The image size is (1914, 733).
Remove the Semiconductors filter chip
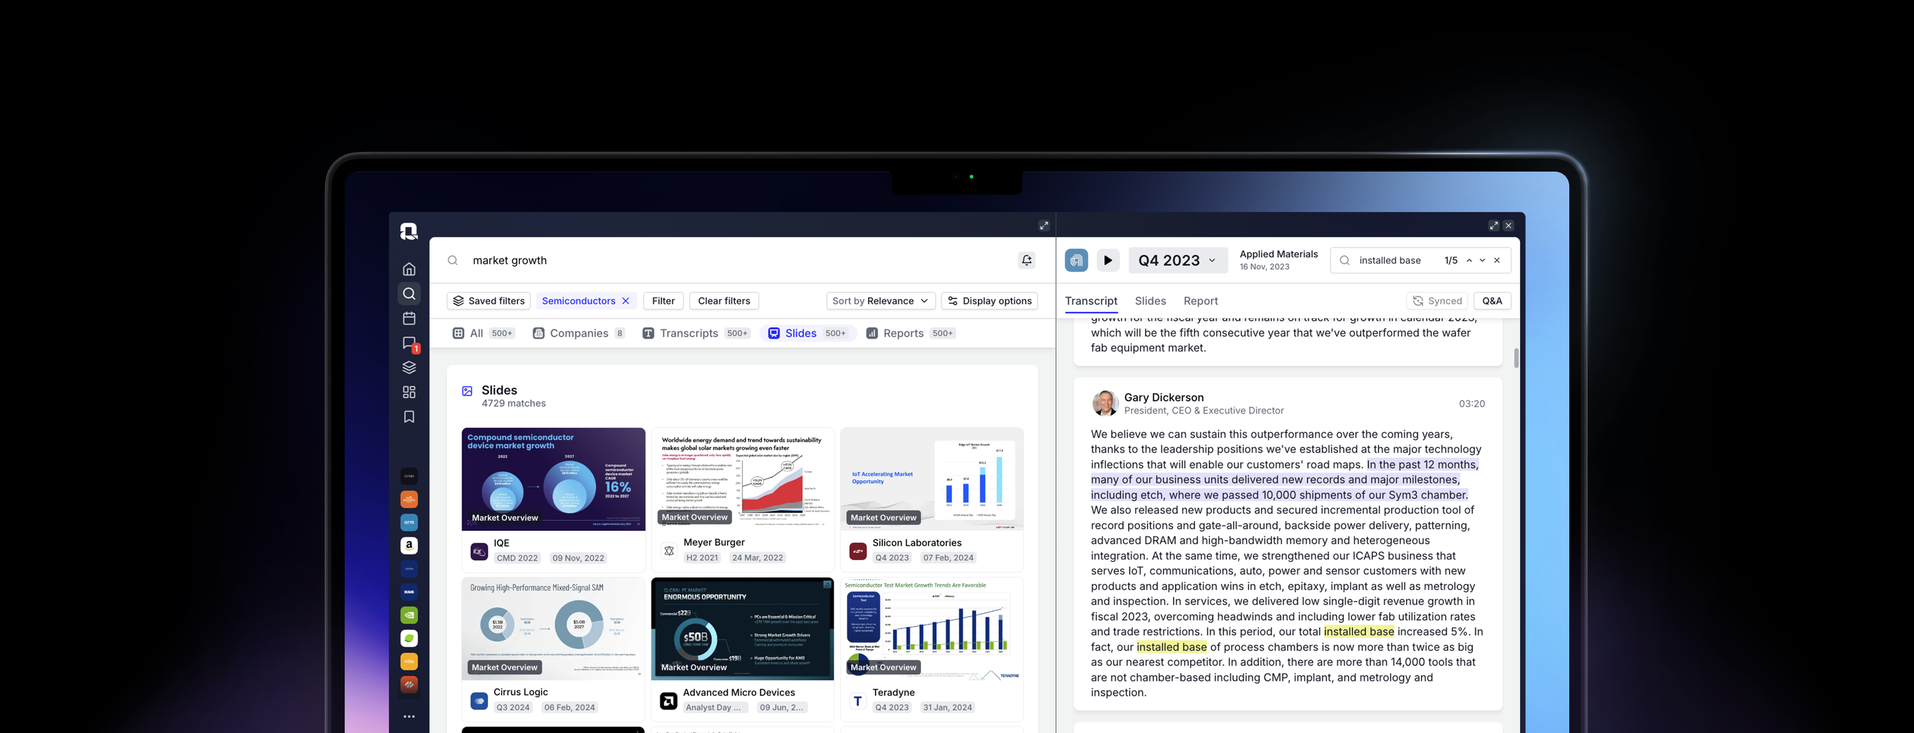tap(626, 301)
